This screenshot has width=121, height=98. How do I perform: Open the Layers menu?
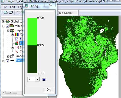coord(20,7)
